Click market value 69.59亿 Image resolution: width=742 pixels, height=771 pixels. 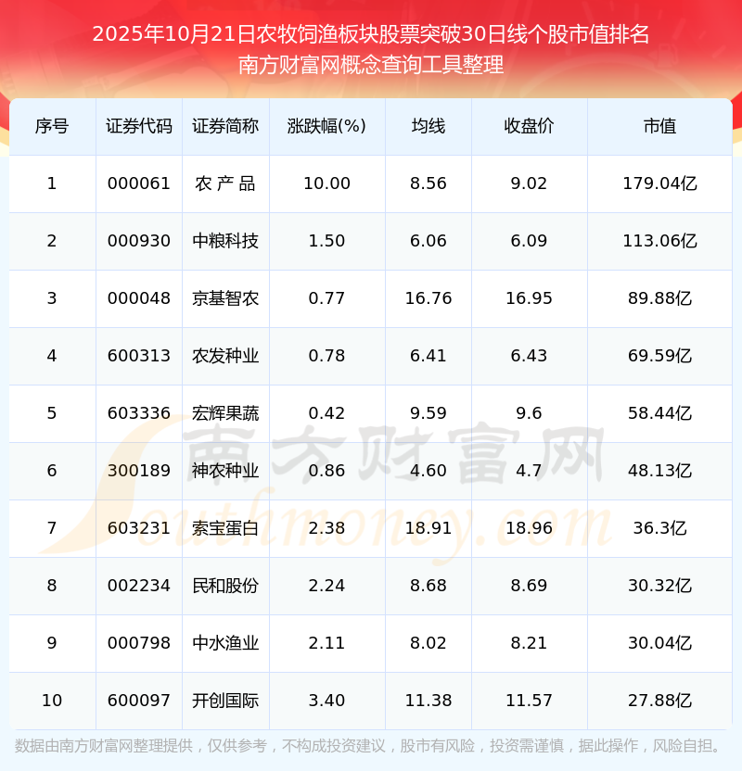coord(659,356)
